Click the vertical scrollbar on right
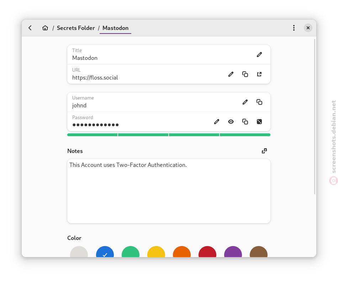The image size is (338, 281). [315, 117]
